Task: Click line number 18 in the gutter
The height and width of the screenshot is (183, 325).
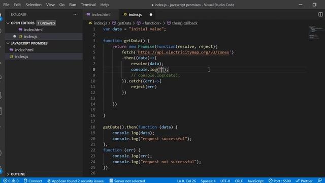Action: click(93, 127)
